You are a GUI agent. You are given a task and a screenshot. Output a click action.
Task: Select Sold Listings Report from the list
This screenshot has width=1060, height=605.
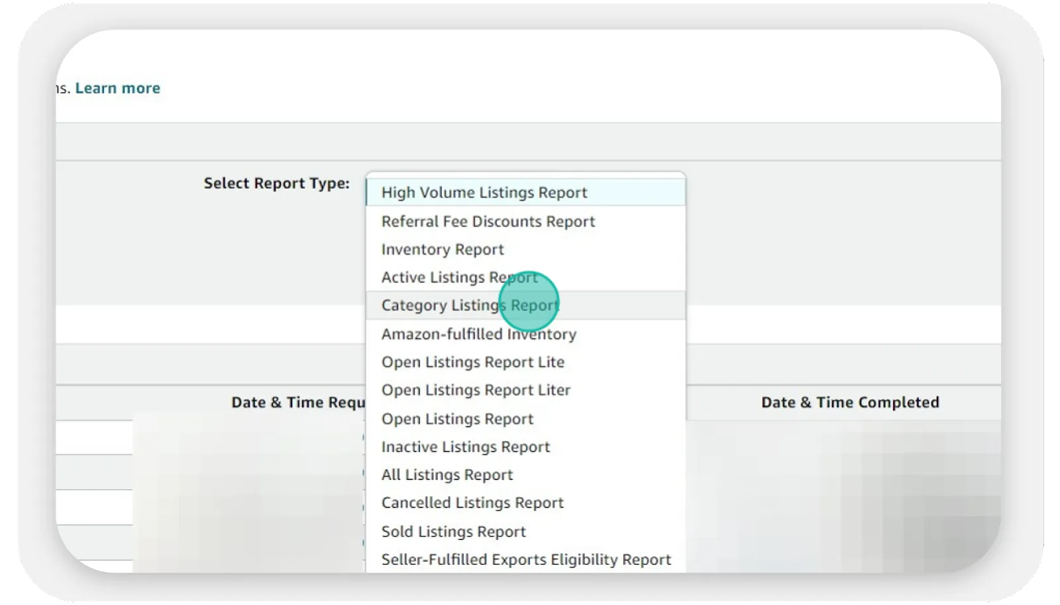453,531
